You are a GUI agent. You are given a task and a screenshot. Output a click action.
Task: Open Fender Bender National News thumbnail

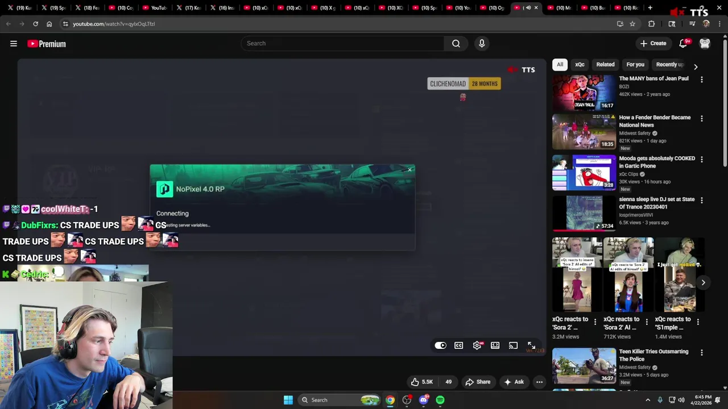pos(584,131)
